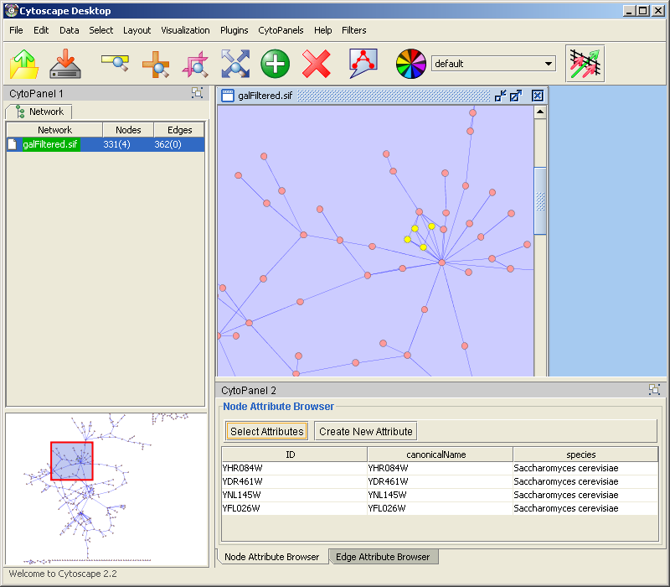Open the visual style color wheel
This screenshot has width=670, height=587.
[x=410, y=64]
